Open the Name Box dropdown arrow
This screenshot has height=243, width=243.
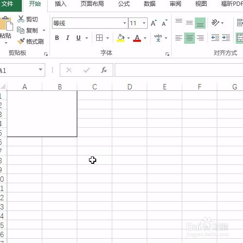[x=40, y=69]
